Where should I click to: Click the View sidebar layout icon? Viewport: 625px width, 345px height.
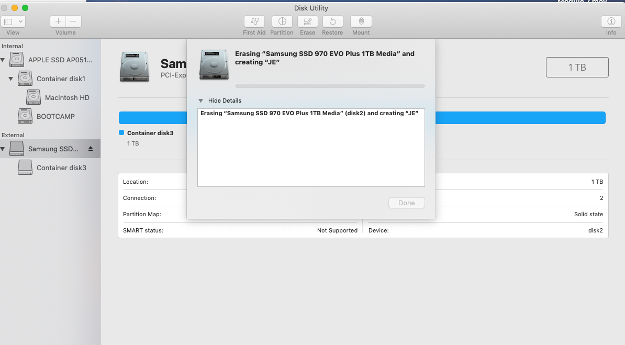[x=8, y=21]
